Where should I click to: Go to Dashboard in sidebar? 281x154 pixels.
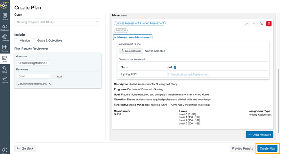click(5, 27)
